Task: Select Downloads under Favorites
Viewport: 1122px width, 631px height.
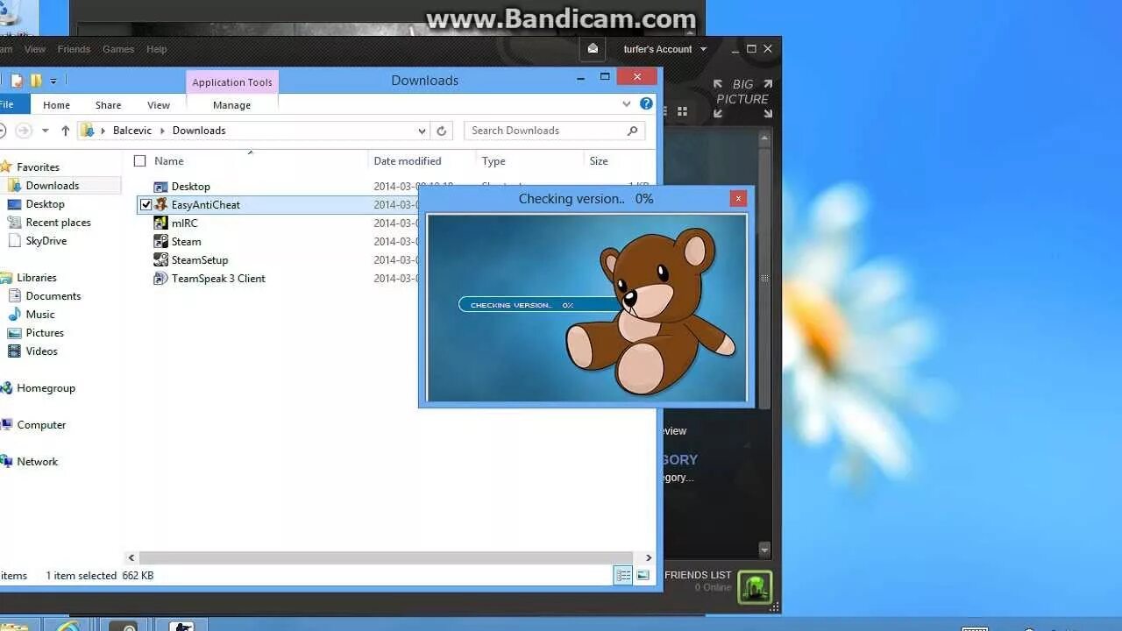Action: (53, 185)
